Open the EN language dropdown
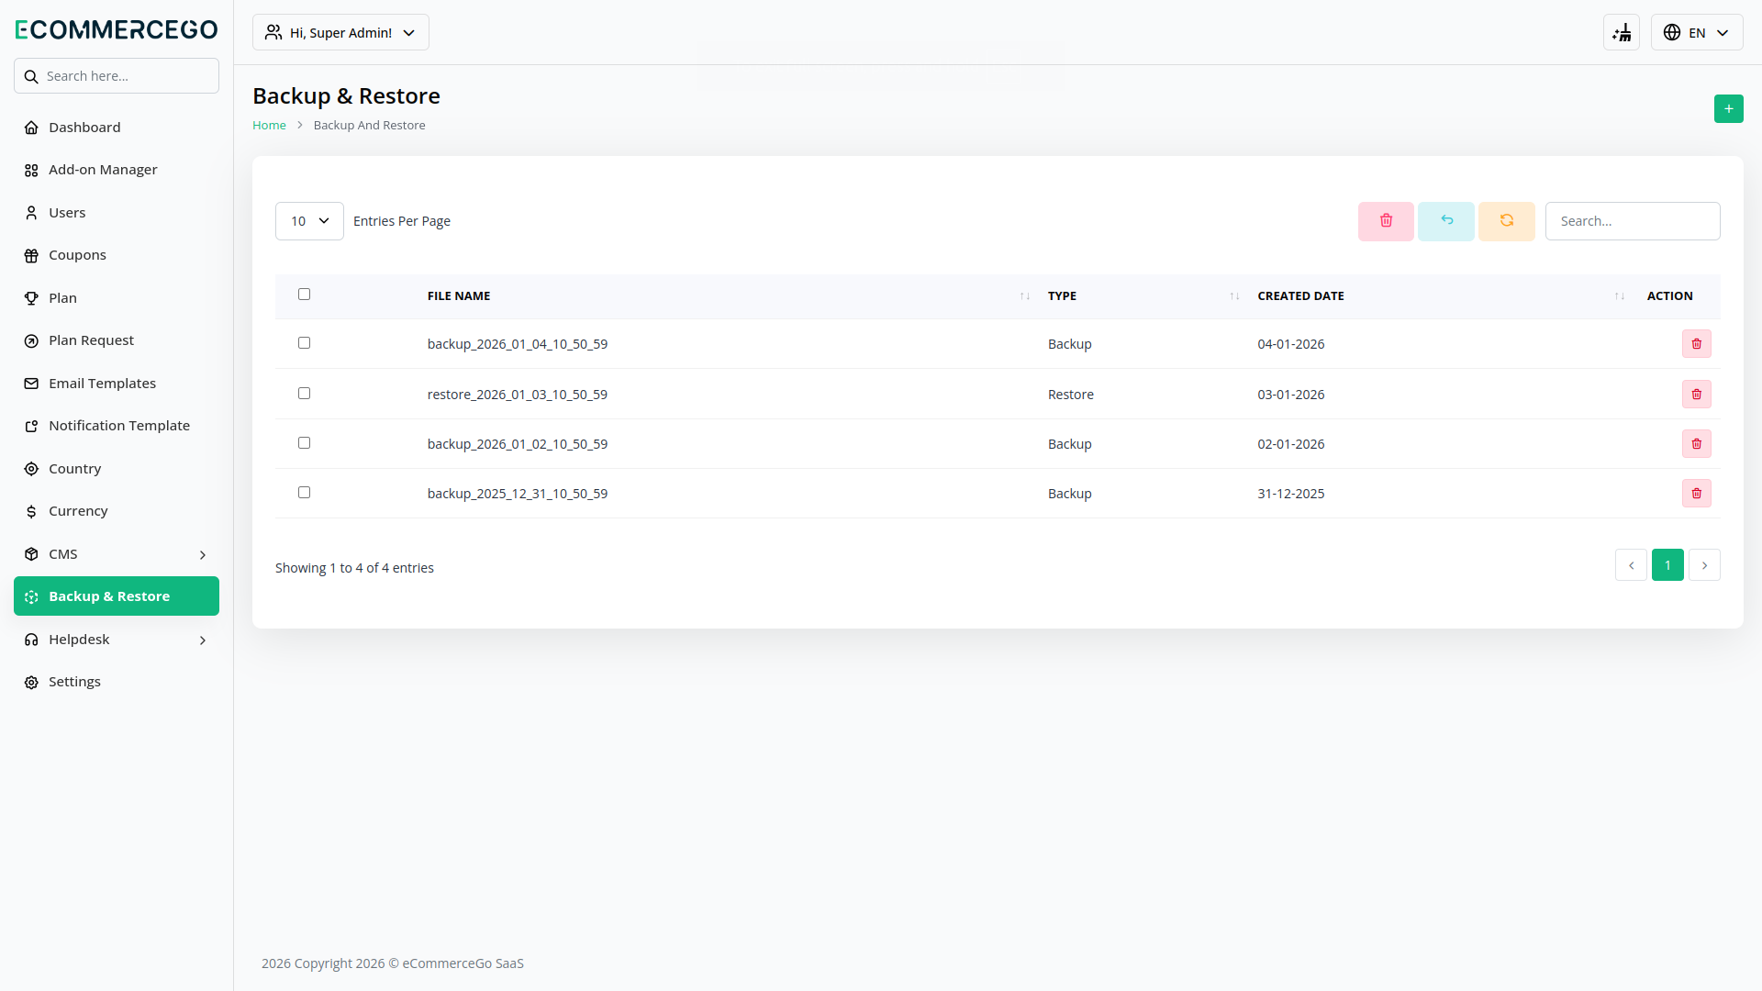 tap(1697, 32)
